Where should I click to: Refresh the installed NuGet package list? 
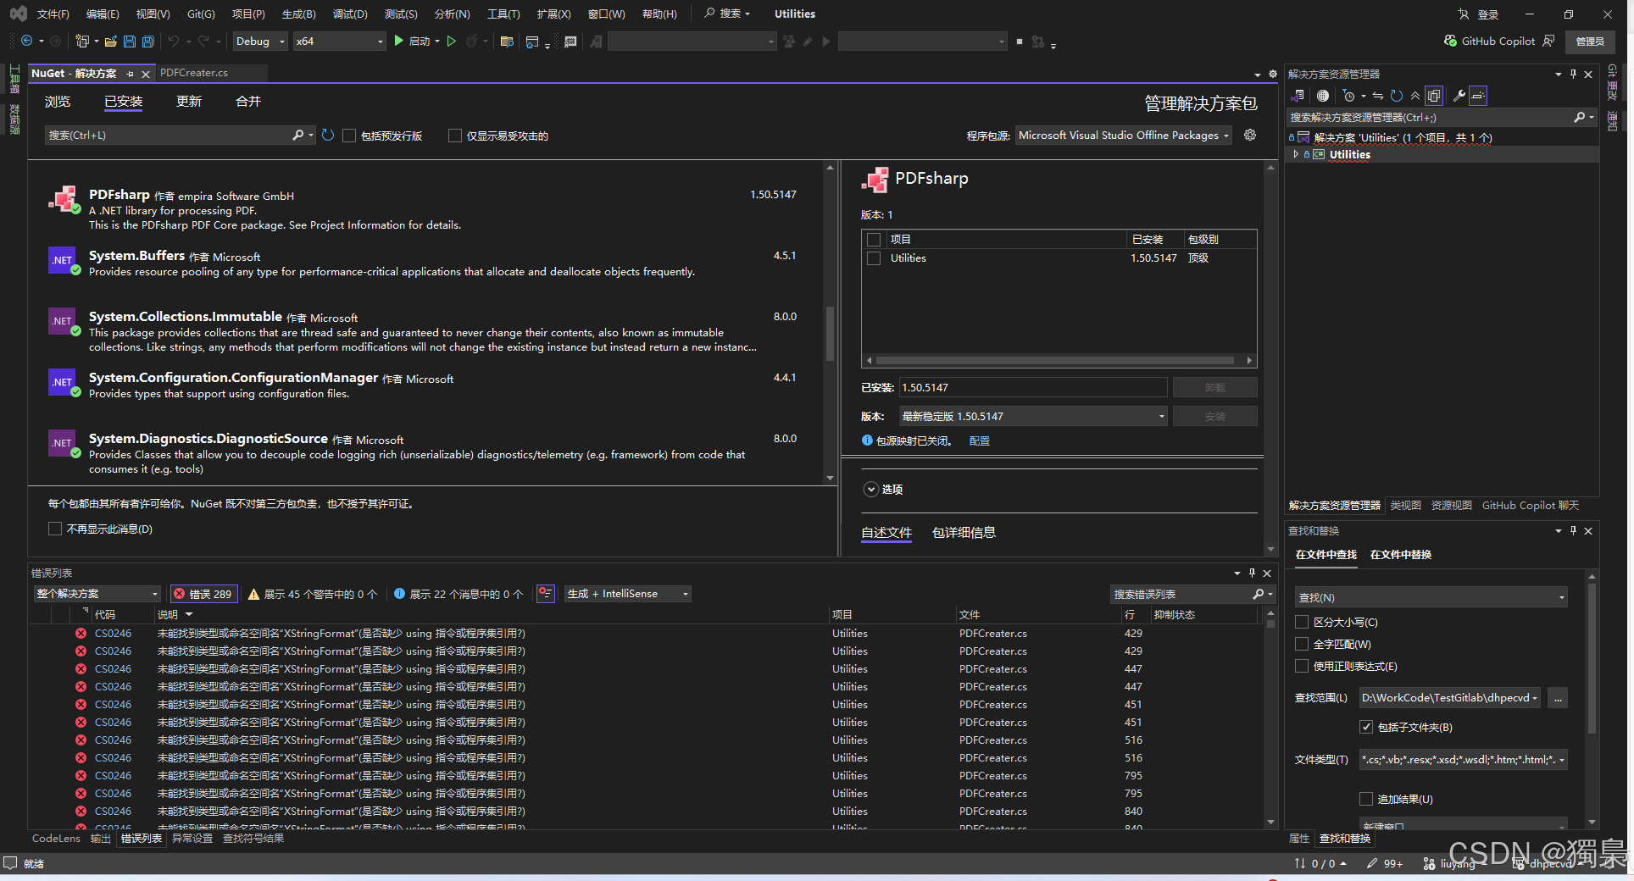pos(328,135)
